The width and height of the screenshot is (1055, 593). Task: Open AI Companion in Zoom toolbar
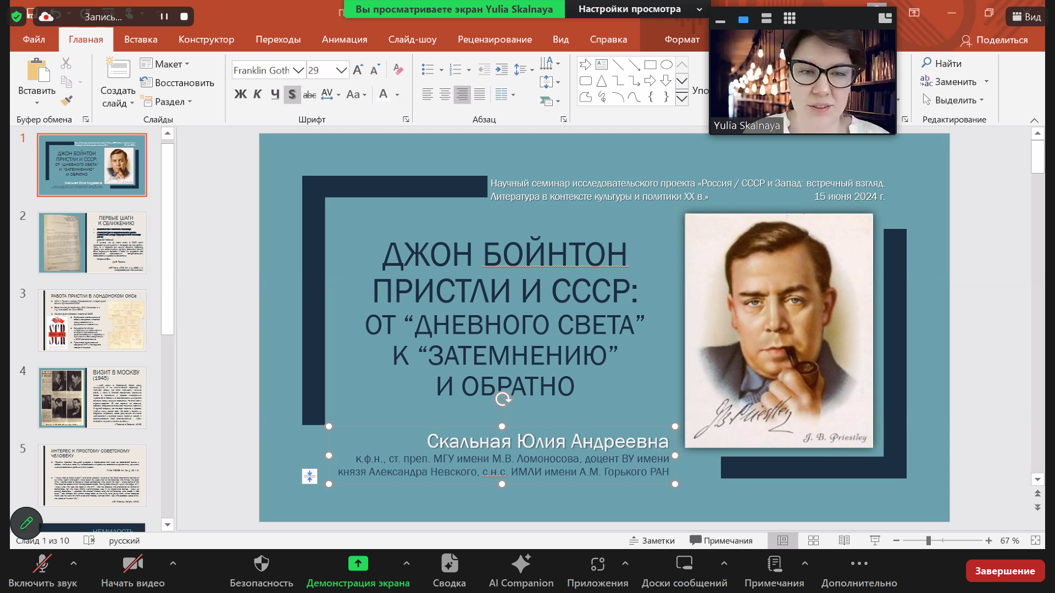[521, 571]
